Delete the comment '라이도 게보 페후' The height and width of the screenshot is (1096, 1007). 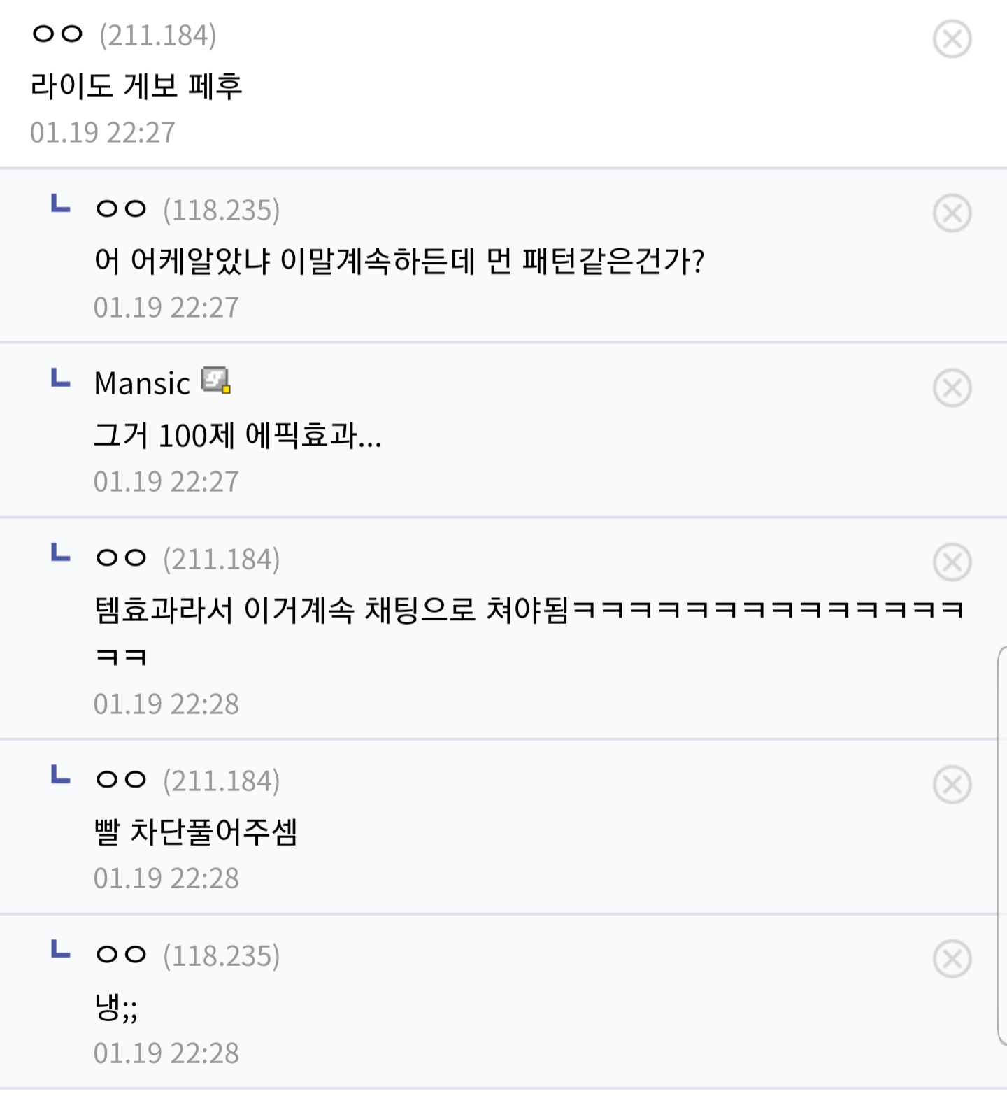(x=952, y=38)
